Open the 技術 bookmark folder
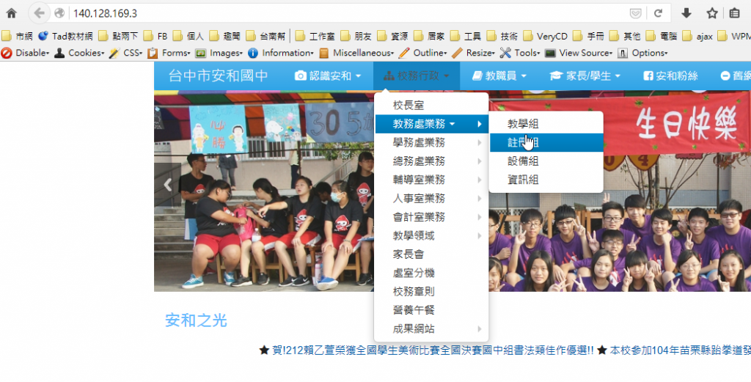751x382 pixels. pyautogui.click(x=502, y=37)
